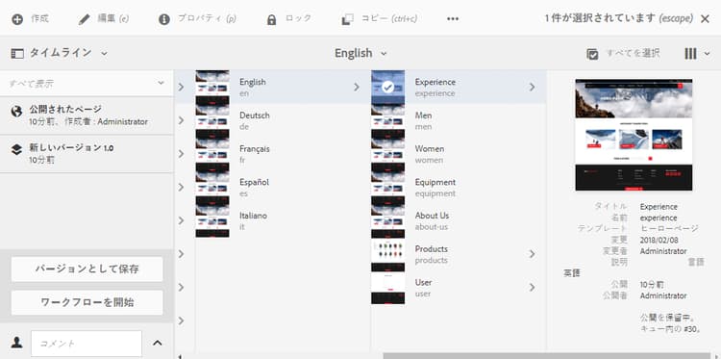The width and height of the screenshot is (721, 359).
Task: Click the Lock padlock icon
Action: (272, 20)
